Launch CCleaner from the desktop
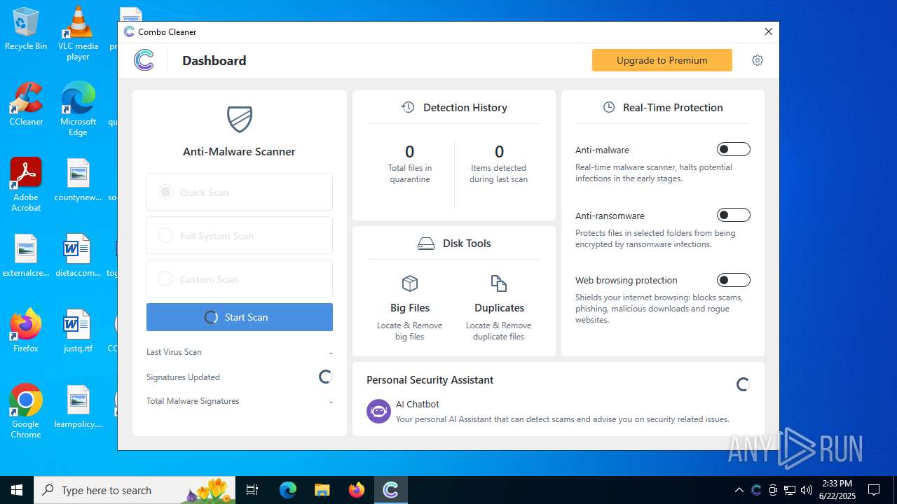The height and width of the screenshot is (504, 897). point(26,104)
